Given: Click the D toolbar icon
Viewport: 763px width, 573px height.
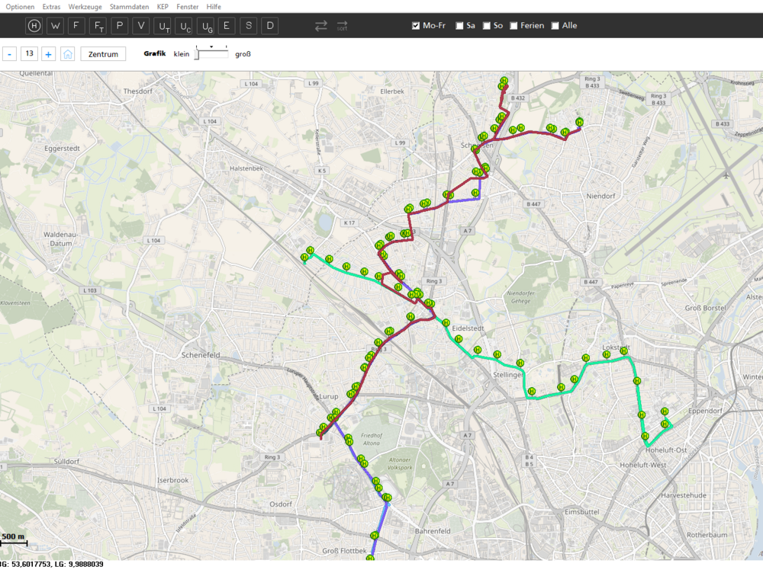Looking at the screenshot, I should tap(270, 26).
